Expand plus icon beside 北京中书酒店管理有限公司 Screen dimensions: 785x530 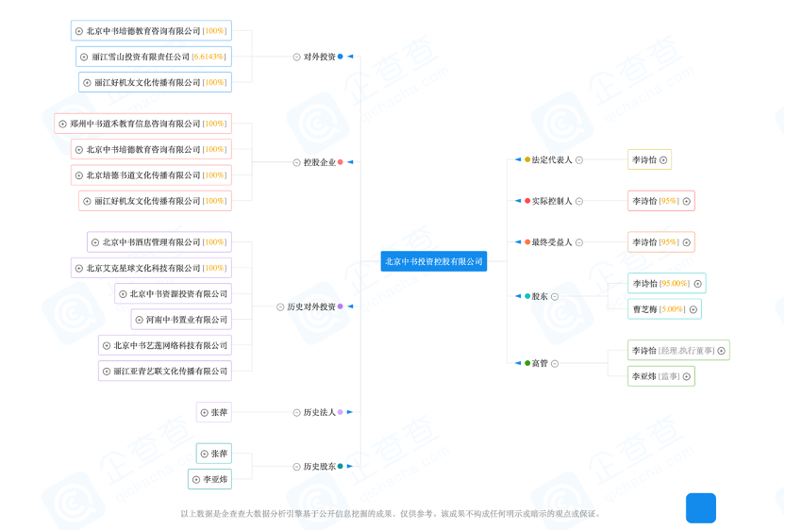pyautogui.click(x=95, y=242)
